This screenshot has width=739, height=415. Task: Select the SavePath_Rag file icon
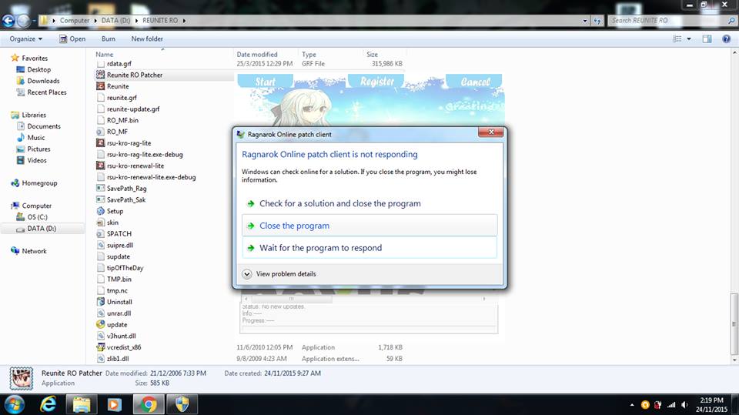pos(100,188)
